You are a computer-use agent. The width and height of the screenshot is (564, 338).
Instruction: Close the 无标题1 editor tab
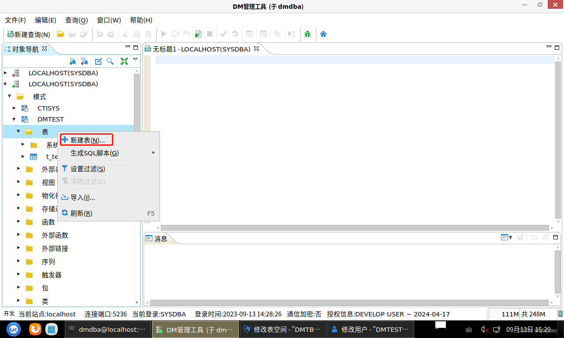[256, 48]
